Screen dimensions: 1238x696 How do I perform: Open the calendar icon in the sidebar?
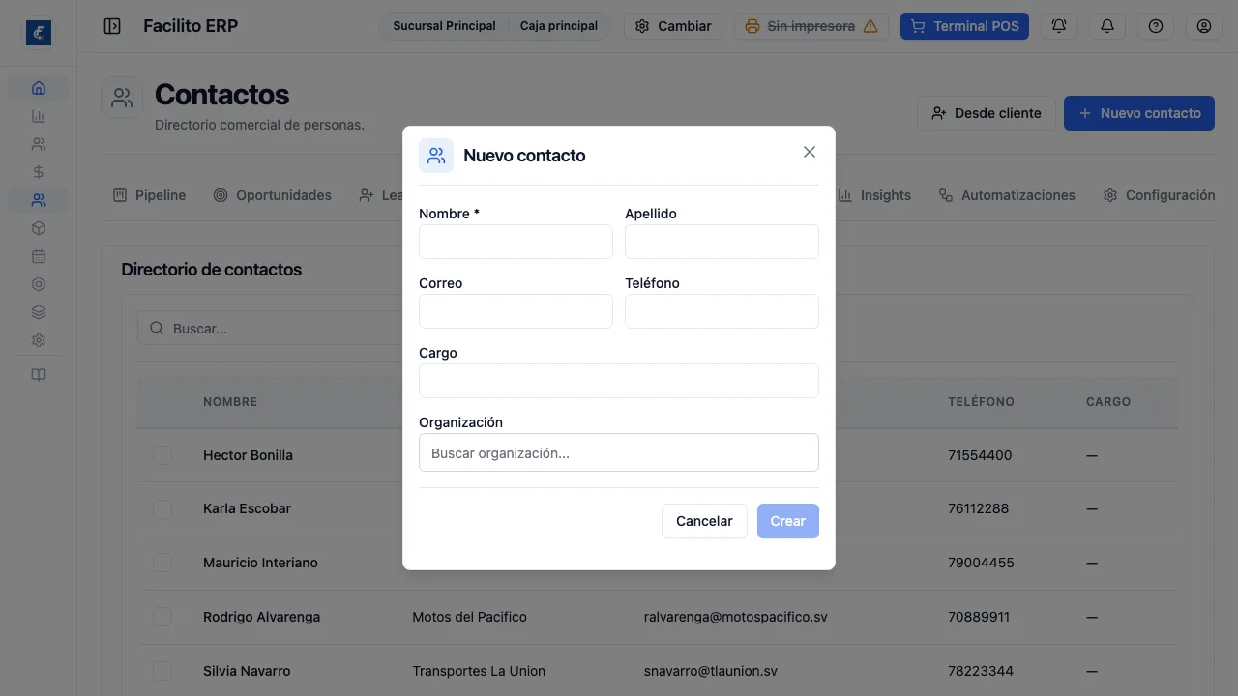pos(39,256)
